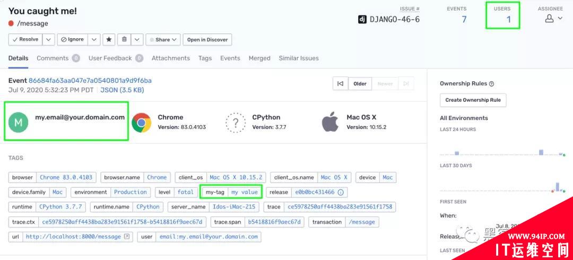Select transaction tag value /message

tap(362, 222)
